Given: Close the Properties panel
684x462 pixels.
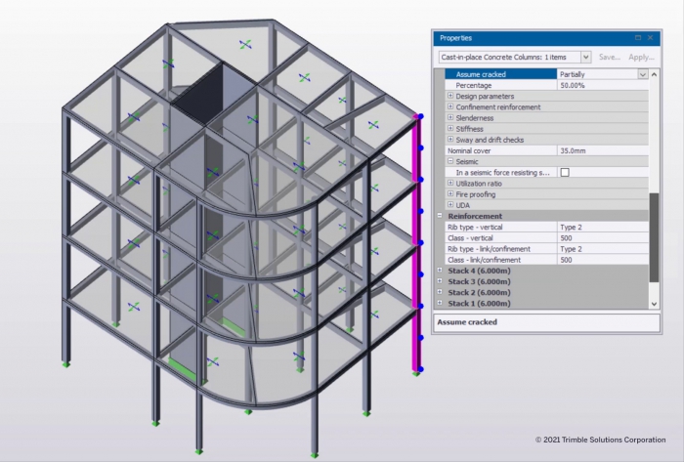Looking at the screenshot, I should point(651,38).
